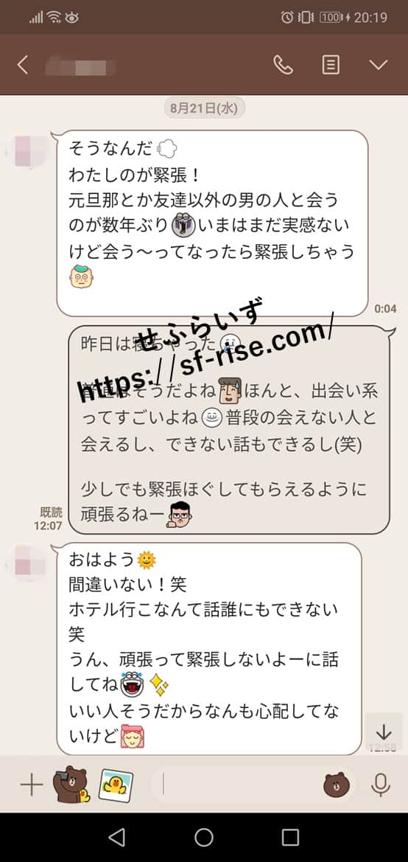Open the blurred contact name in header

click(x=80, y=68)
